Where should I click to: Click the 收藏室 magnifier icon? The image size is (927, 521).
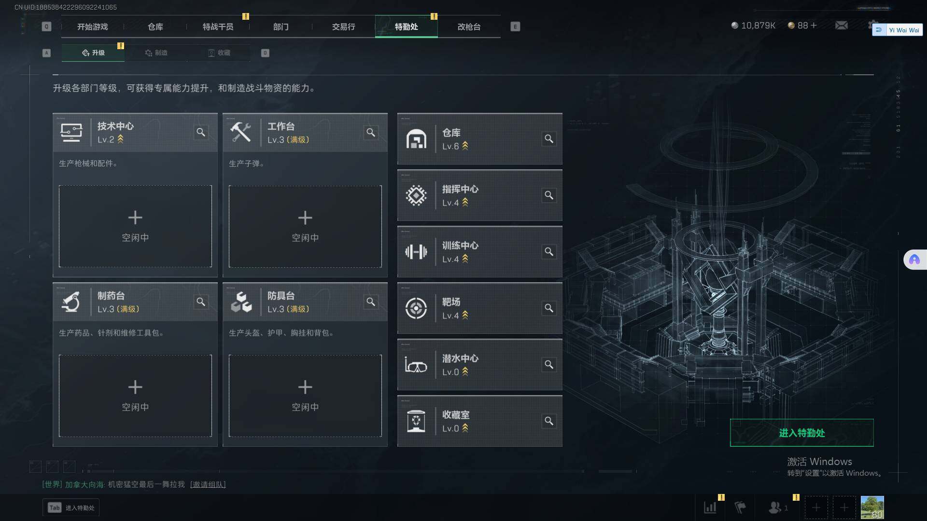click(x=549, y=421)
